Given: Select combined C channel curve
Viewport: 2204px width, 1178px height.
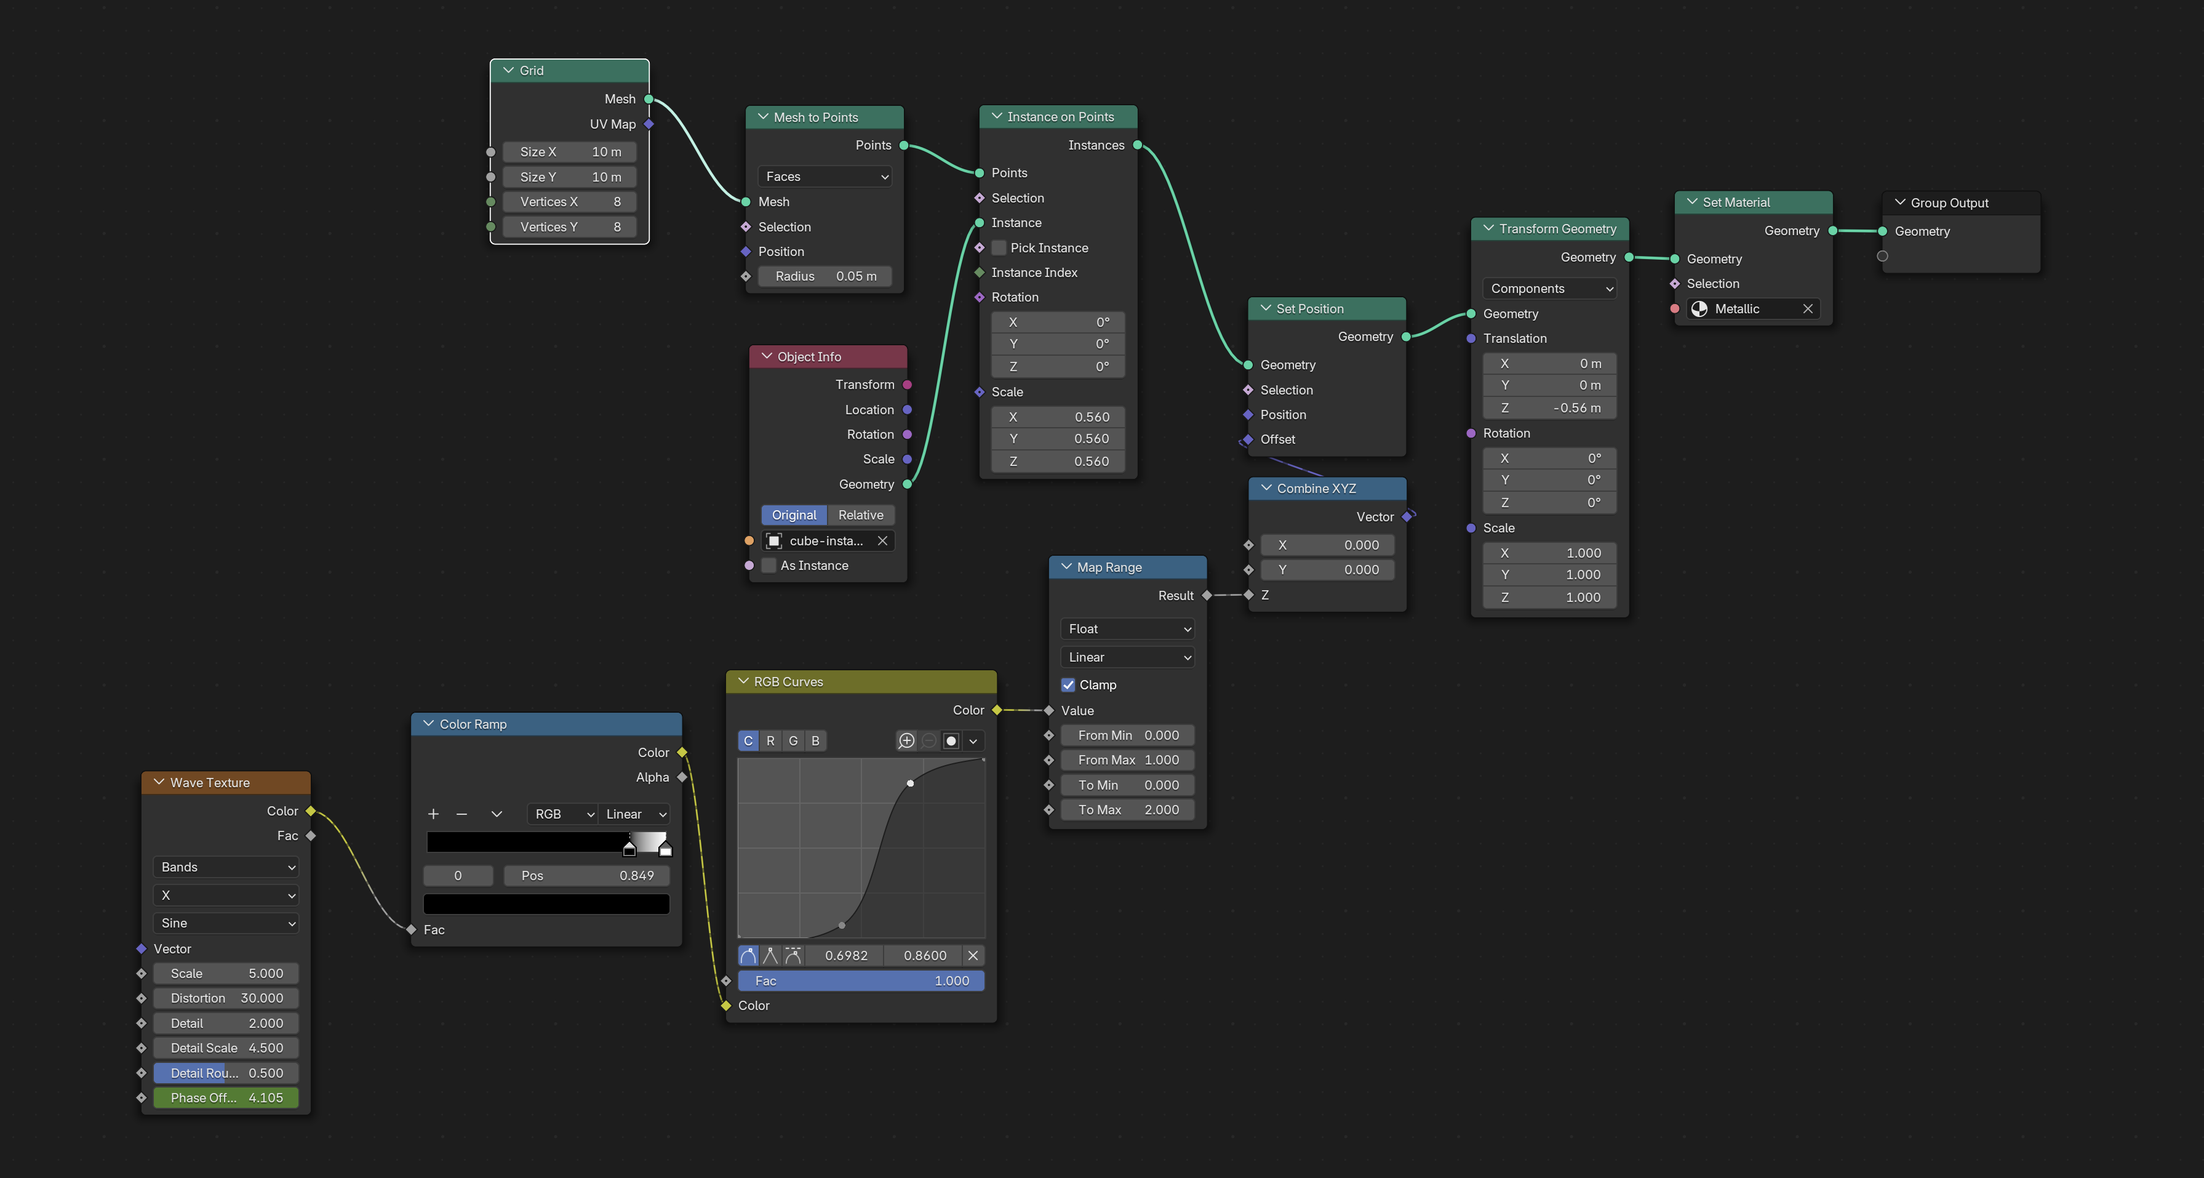Looking at the screenshot, I should point(749,740).
